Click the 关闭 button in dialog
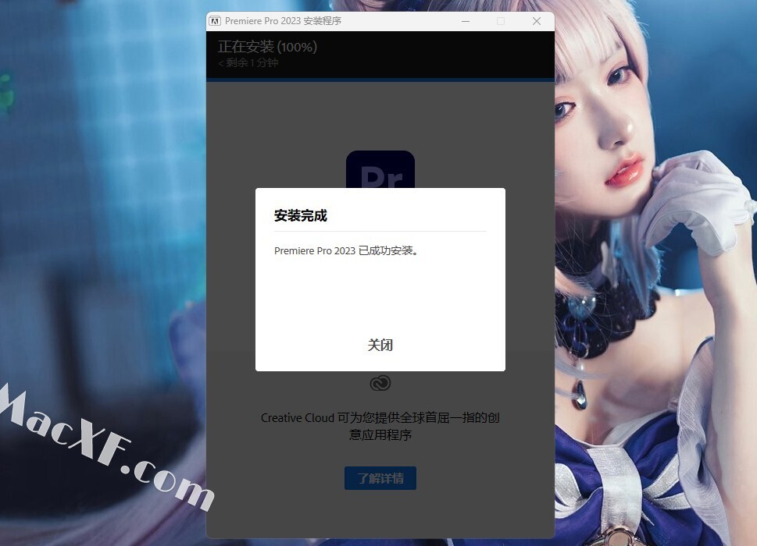 [380, 345]
